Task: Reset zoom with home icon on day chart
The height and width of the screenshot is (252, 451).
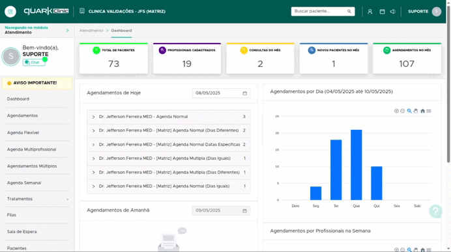Action: point(422,111)
